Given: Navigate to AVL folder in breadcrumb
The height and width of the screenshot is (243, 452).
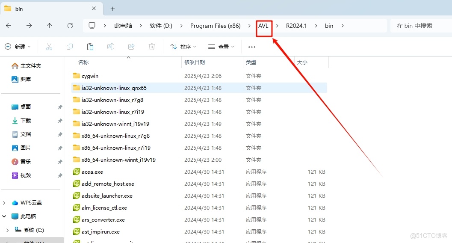Looking at the screenshot, I should (263, 26).
